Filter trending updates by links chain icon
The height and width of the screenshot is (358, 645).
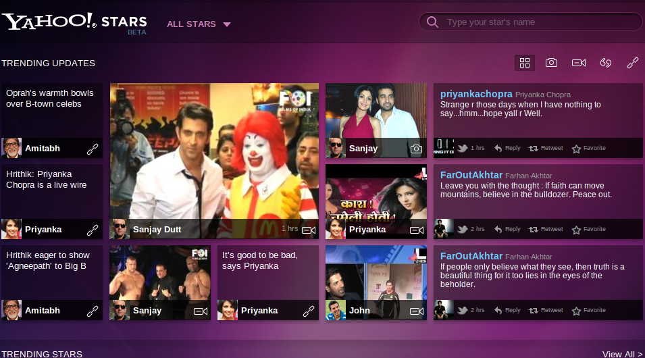[x=633, y=63]
